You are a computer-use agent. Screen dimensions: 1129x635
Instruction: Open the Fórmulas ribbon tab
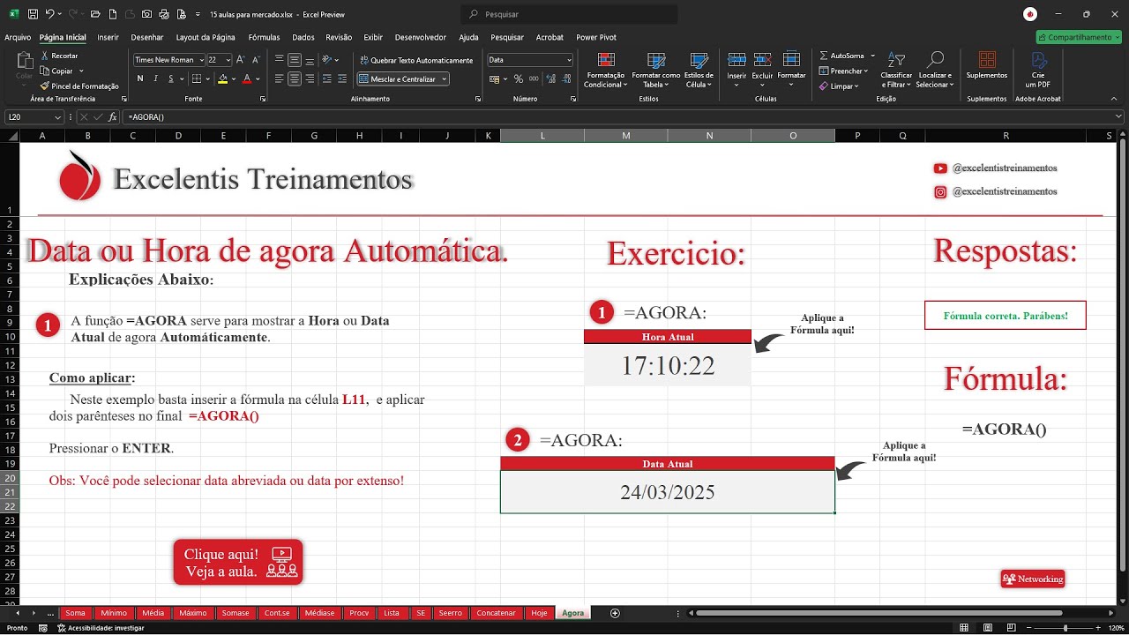264,38
